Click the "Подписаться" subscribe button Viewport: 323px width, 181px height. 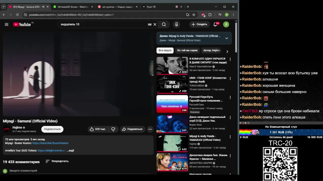52,129
